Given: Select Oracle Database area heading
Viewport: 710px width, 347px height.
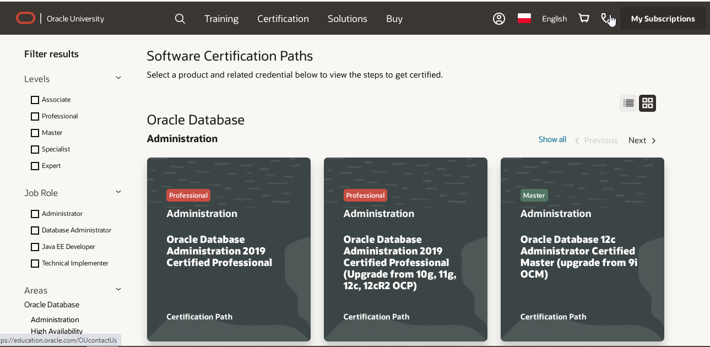Looking at the screenshot, I should (52, 305).
